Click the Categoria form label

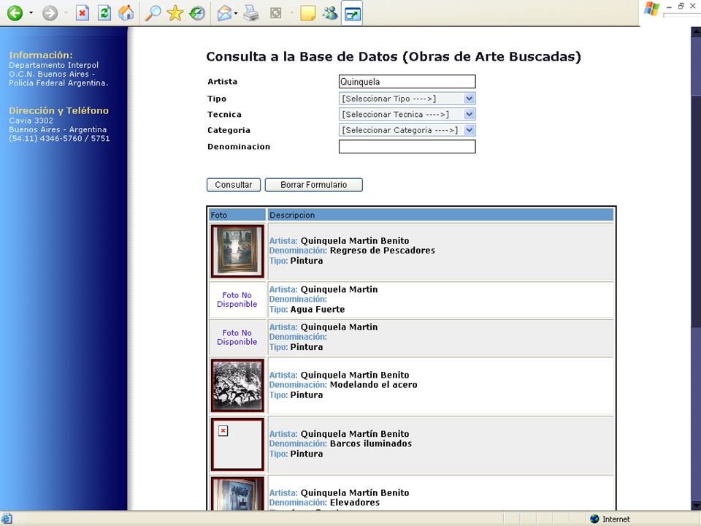[x=229, y=131]
